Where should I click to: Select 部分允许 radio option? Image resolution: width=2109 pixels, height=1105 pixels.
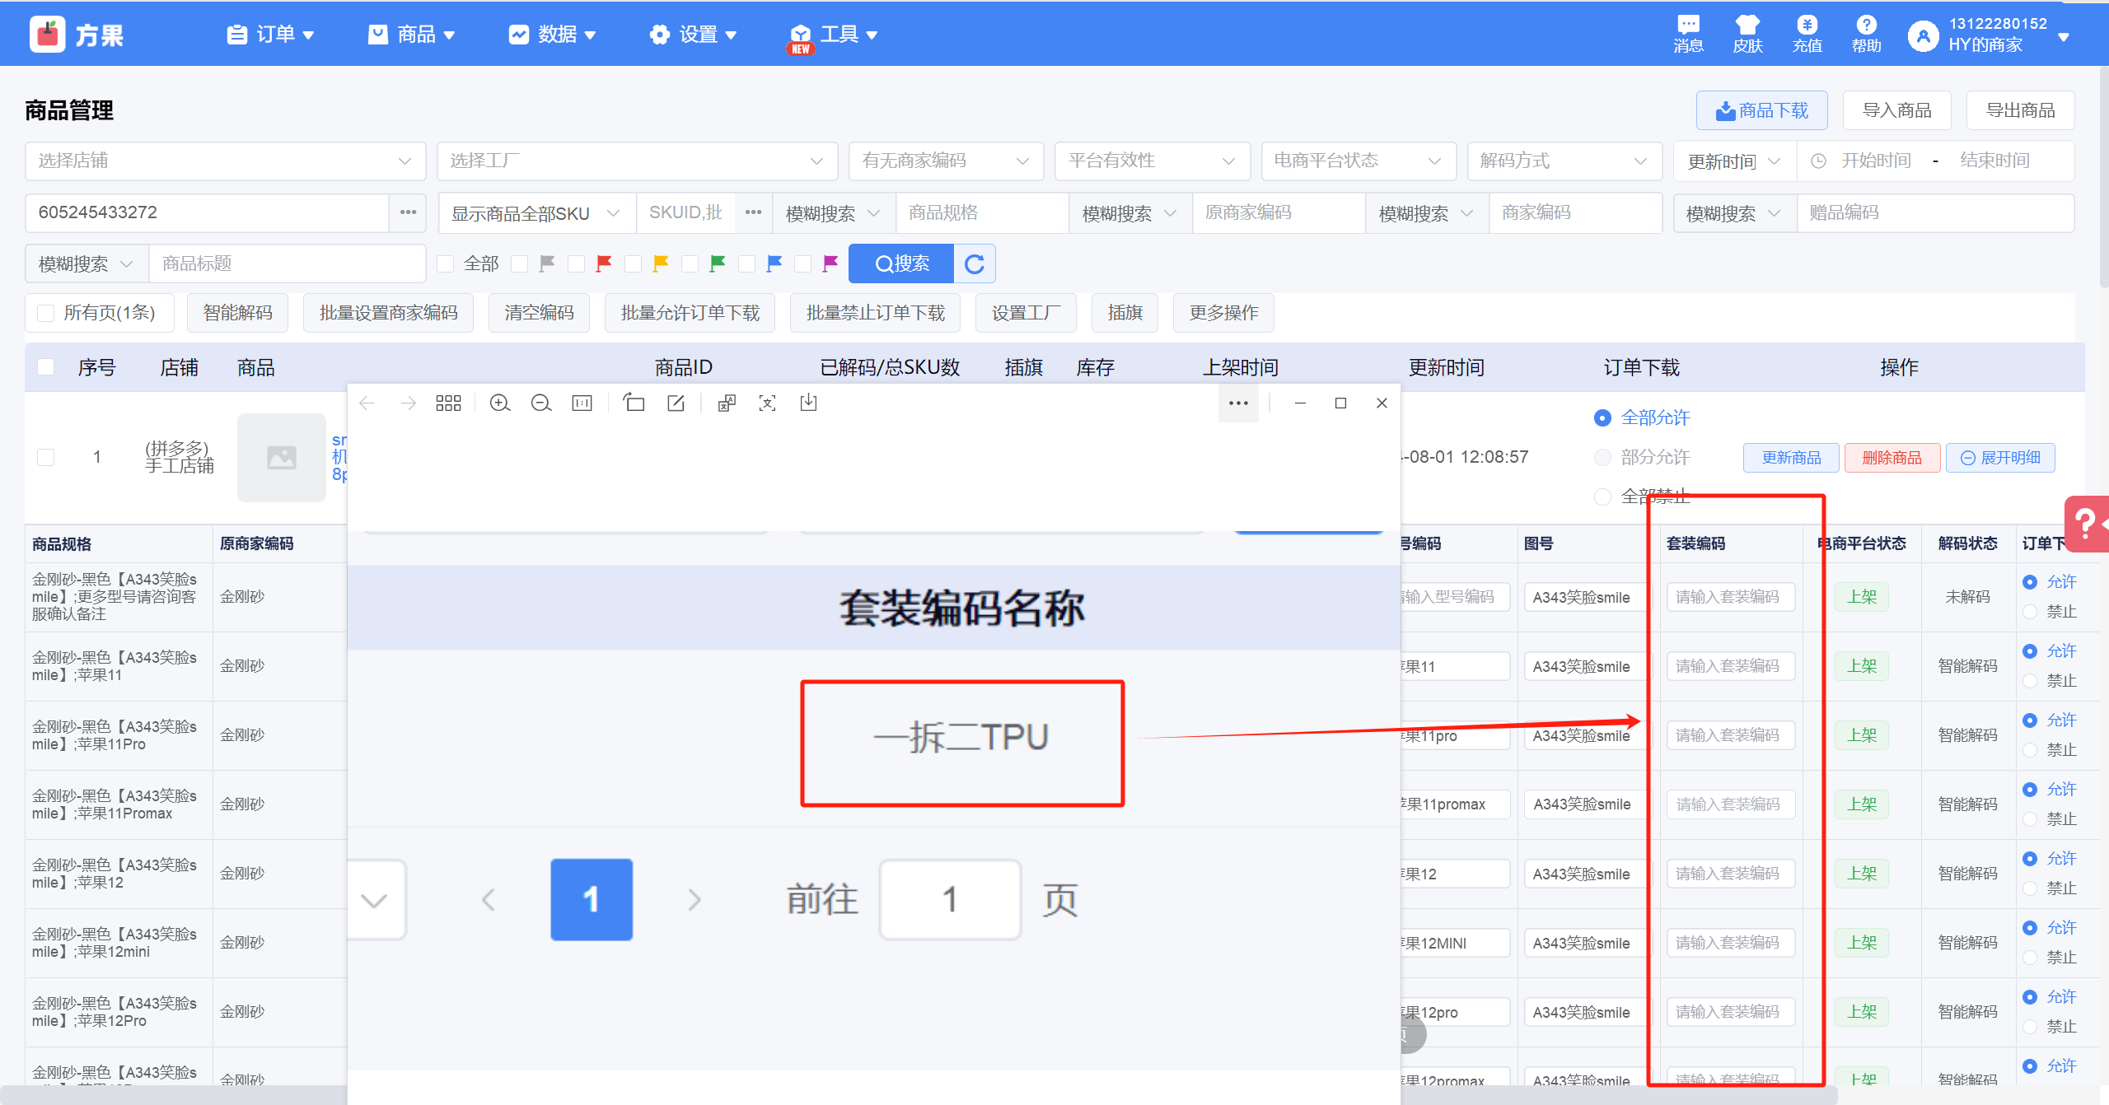pos(1602,457)
